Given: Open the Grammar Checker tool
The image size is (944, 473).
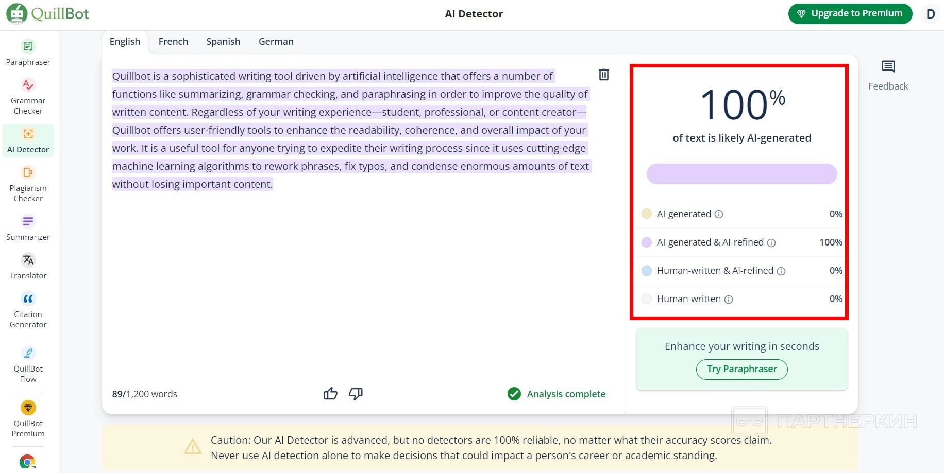Looking at the screenshot, I should (x=28, y=96).
